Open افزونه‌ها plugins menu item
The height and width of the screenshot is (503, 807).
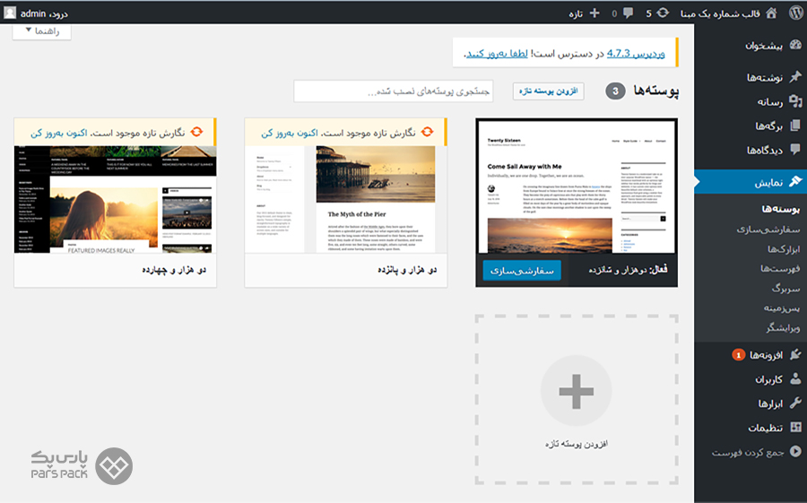pyautogui.click(x=766, y=355)
